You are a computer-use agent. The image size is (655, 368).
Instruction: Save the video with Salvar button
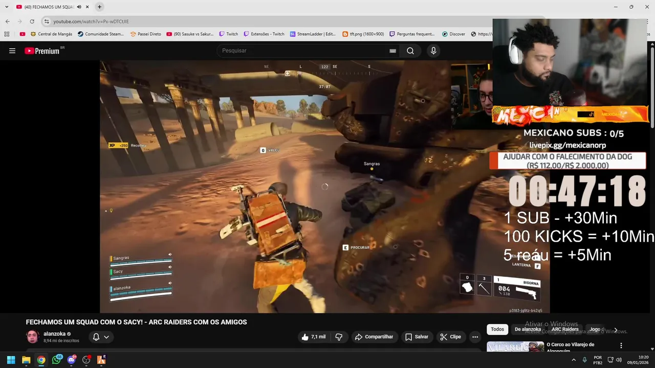pyautogui.click(x=417, y=337)
